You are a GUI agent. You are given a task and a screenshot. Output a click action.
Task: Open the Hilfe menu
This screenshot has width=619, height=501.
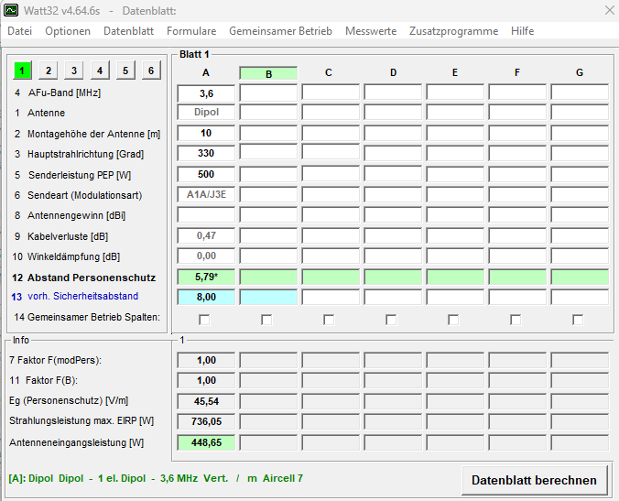point(522,31)
